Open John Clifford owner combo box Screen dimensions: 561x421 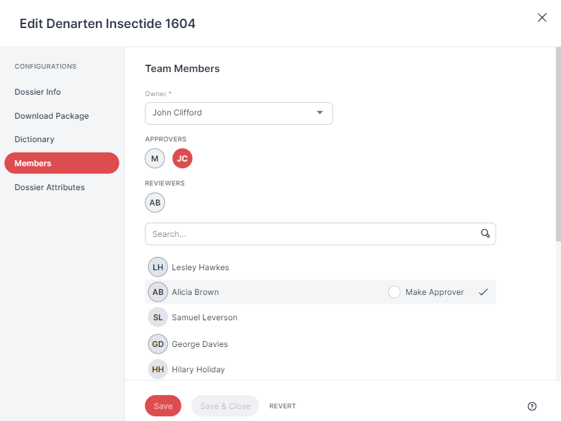[239, 113]
